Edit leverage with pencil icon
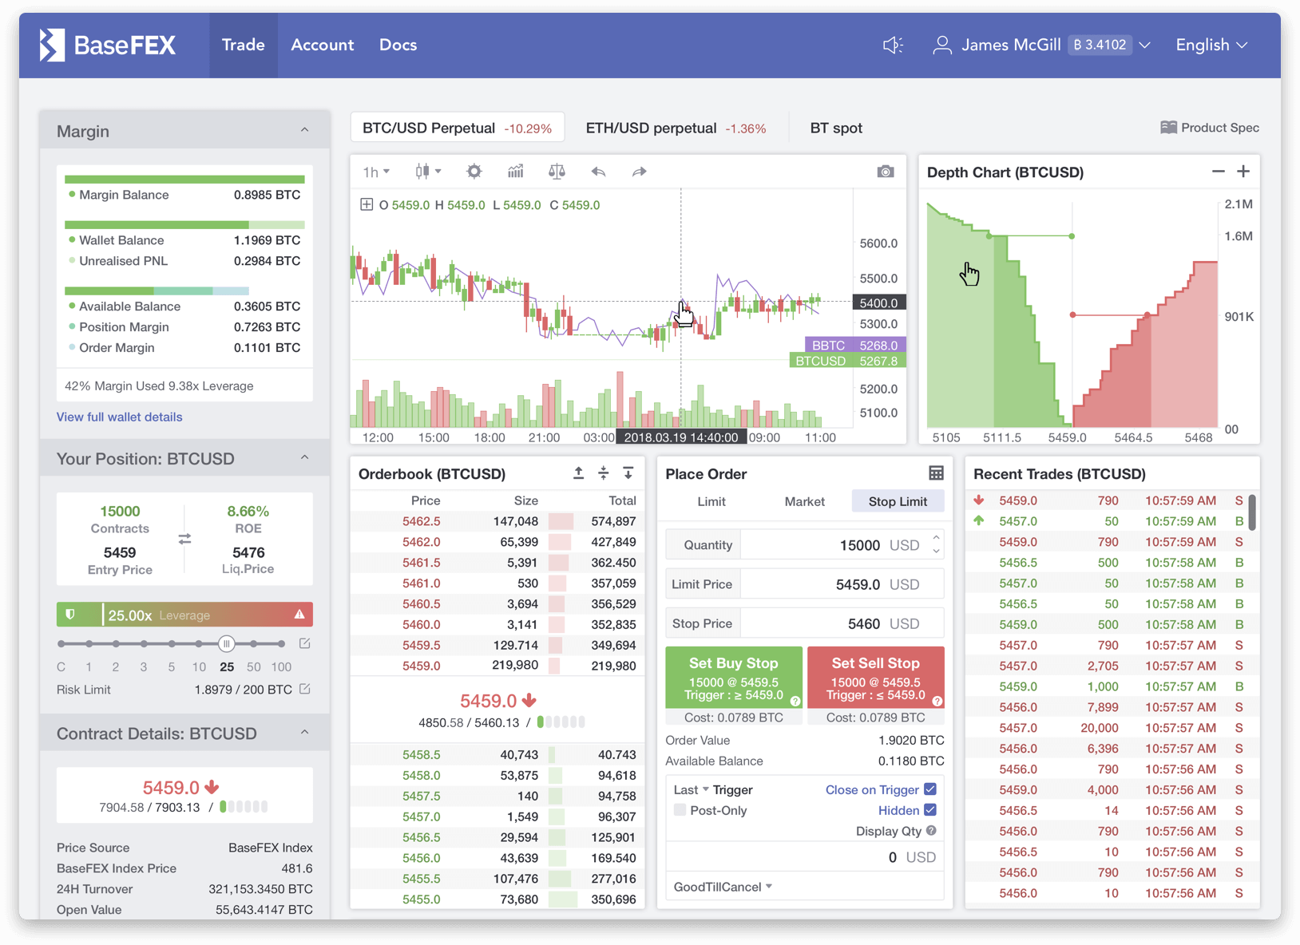Screen dimensions: 1300x945 tap(305, 643)
